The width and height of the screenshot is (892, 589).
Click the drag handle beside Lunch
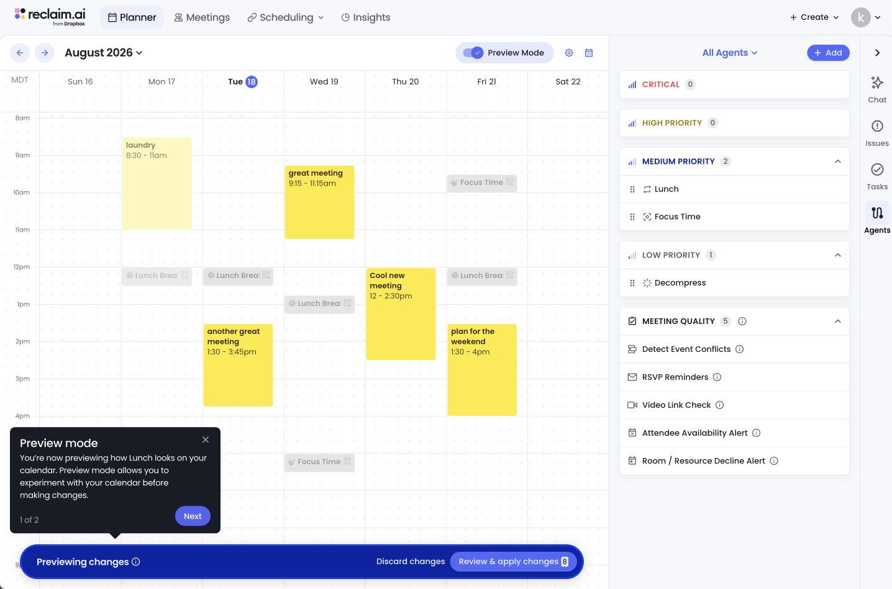[x=632, y=189]
